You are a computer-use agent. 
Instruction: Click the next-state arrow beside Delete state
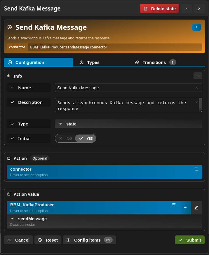pos(187,9)
